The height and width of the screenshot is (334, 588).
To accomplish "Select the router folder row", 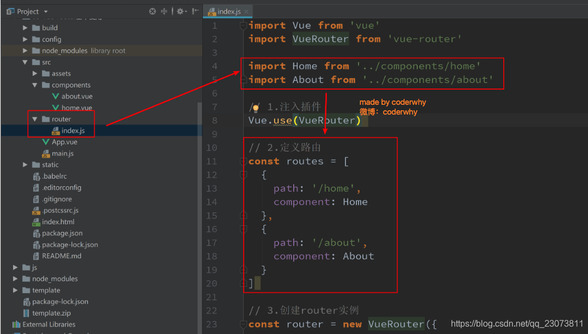I will coord(101,119).
